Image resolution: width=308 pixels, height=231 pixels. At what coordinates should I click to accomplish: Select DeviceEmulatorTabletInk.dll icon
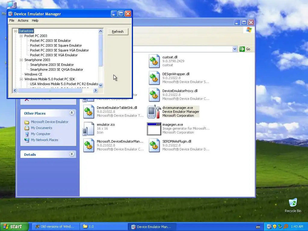[89, 112]
